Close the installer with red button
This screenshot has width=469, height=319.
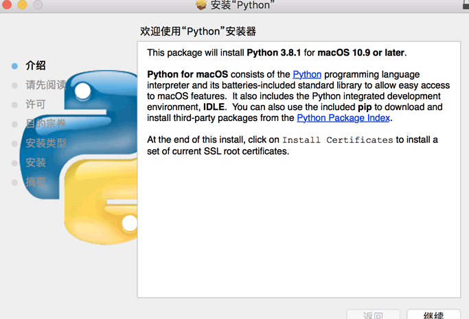(x=6, y=4)
